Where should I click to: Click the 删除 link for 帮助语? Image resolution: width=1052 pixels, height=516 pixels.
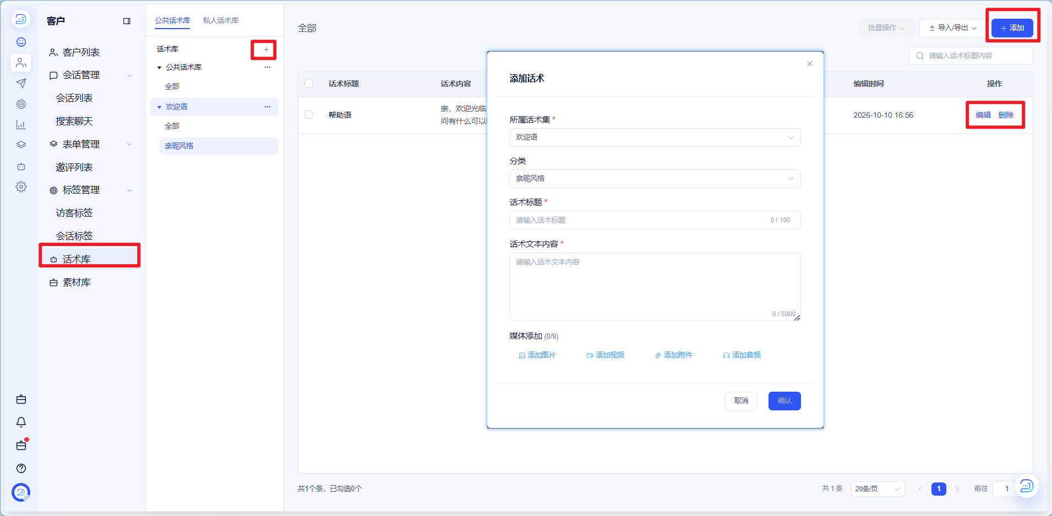pyautogui.click(x=1006, y=115)
